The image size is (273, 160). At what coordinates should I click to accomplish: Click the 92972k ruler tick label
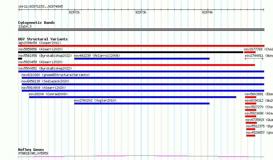(74, 12)
